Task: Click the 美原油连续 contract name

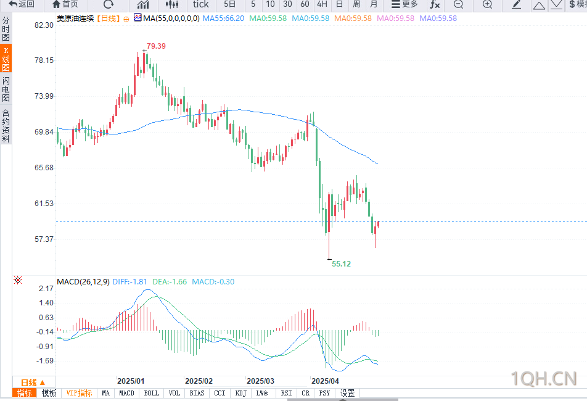Action: (x=75, y=19)
